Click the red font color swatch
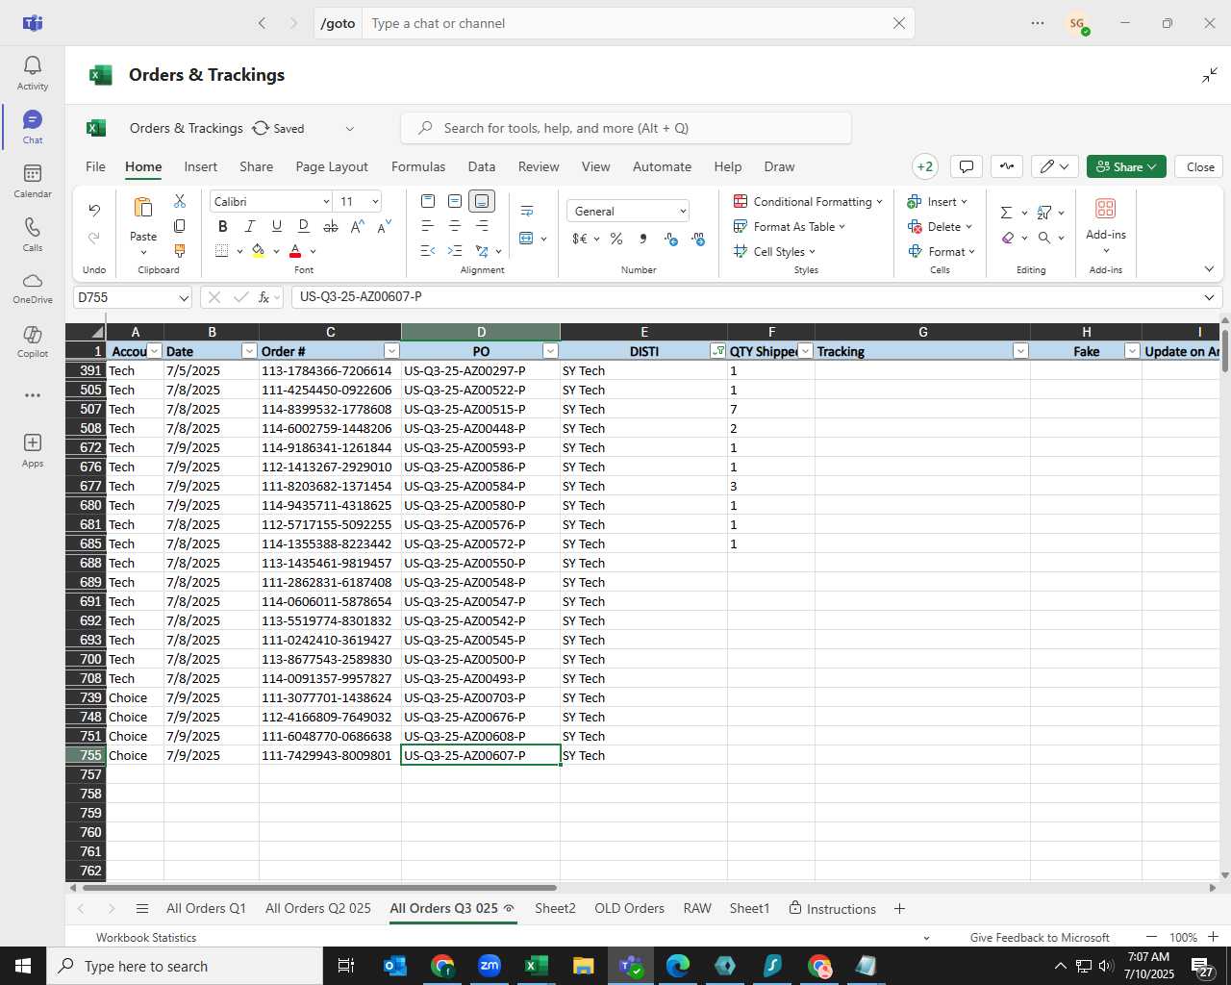The width and height of the screenshot is (1231, 985). point(295,251)
